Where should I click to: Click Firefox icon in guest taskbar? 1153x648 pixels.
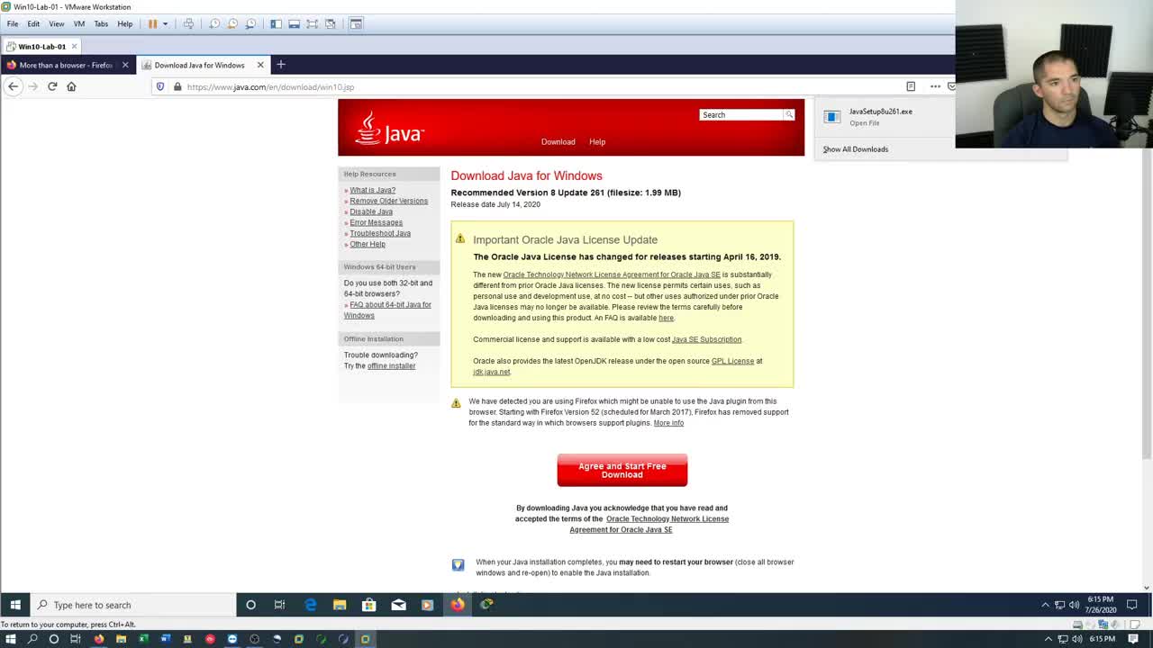[x=458, y=605]
